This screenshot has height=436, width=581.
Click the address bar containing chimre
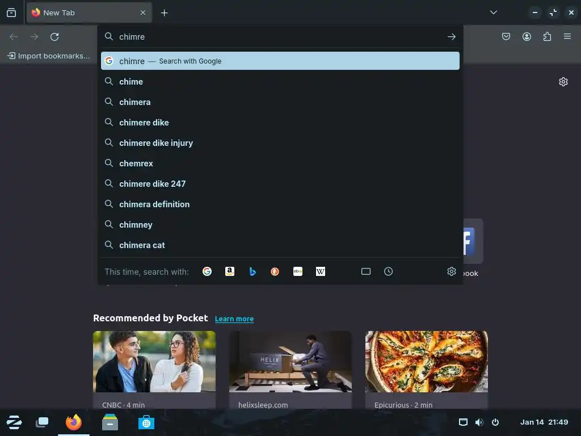point(280,37)
